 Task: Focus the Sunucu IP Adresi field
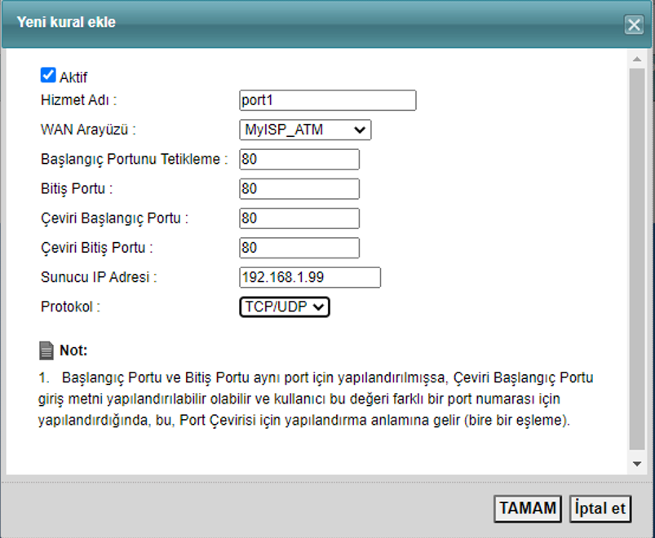pos(310,277)
